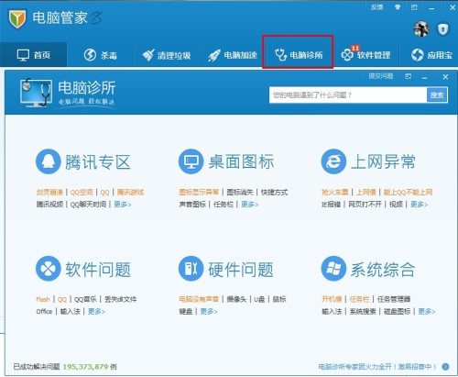Click the 电脑诊所 stethoscope monitor logo
This screenshot has height=377, width=458.
coord(36,93)
